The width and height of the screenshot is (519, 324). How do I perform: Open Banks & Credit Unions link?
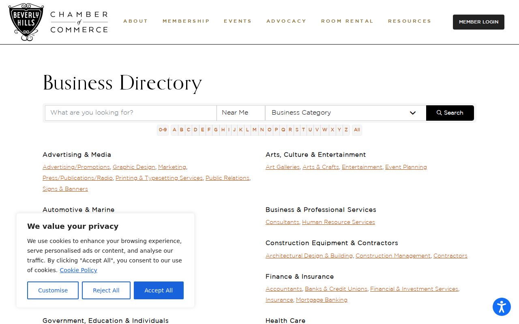click(x=336, y=289)
